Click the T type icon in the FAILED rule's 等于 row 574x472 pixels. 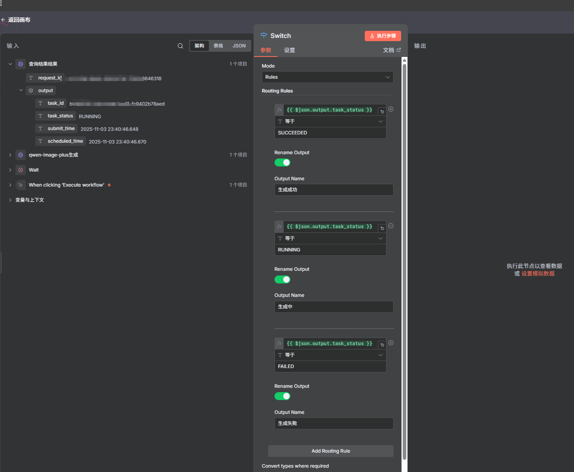click(280, 355)
